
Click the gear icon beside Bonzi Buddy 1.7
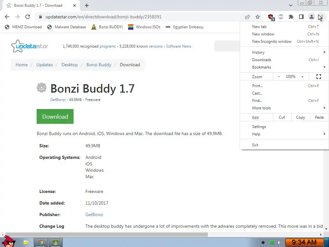[x=41, y=87]
